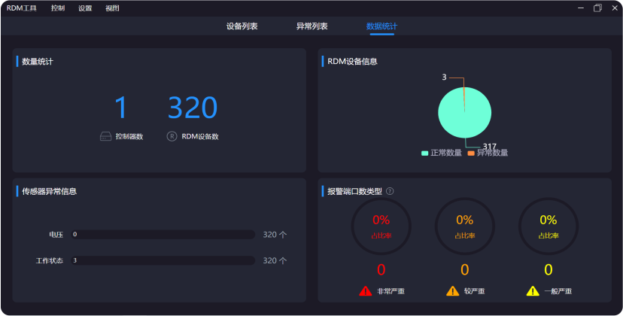Click the controller count icon

click(x=106, y=137)
